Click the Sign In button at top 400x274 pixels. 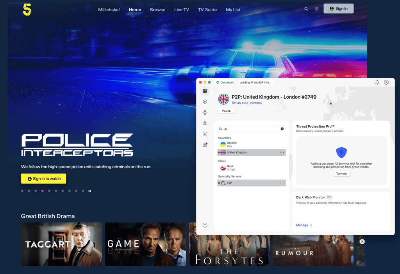coord(339,9)
